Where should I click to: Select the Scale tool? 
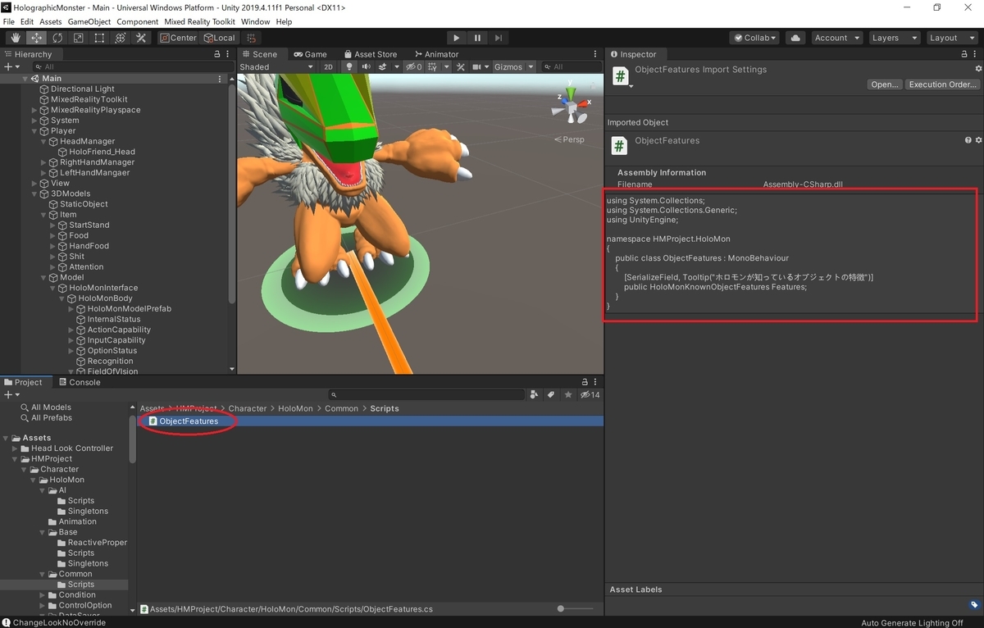[78, 38]
